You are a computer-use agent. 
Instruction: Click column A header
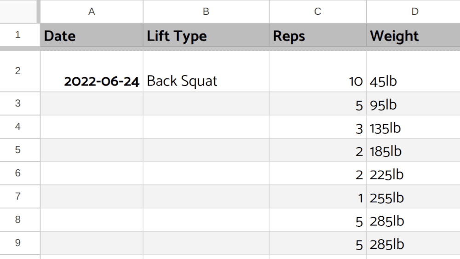92,12
